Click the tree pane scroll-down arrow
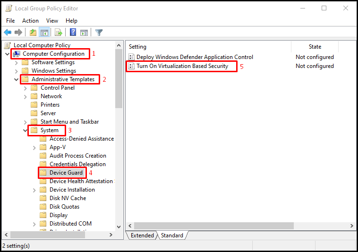The image size is (358, 252). 119,227
